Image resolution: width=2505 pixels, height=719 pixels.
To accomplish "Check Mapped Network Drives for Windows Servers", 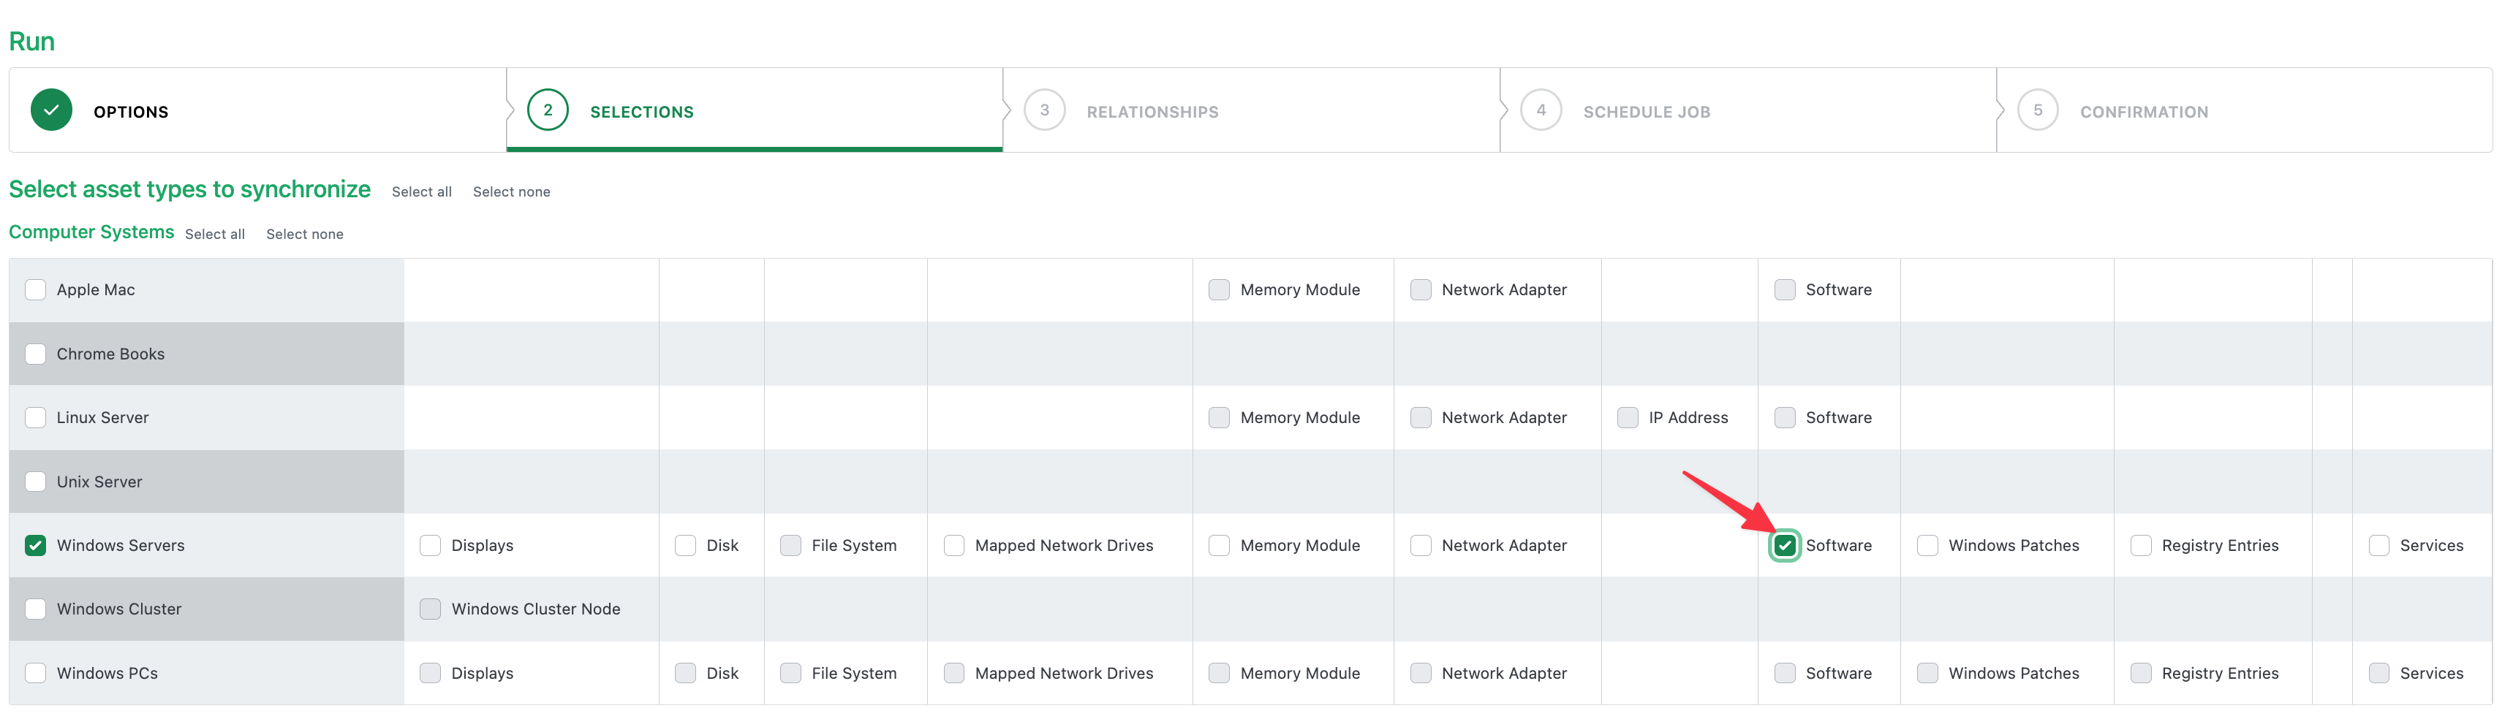I will click(955, 545).
